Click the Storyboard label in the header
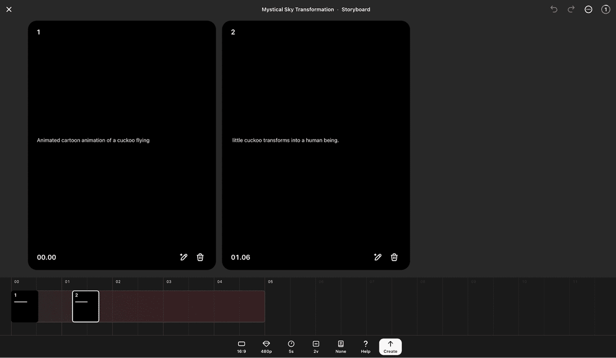The image size is (616, 358). tap(356, 9)
